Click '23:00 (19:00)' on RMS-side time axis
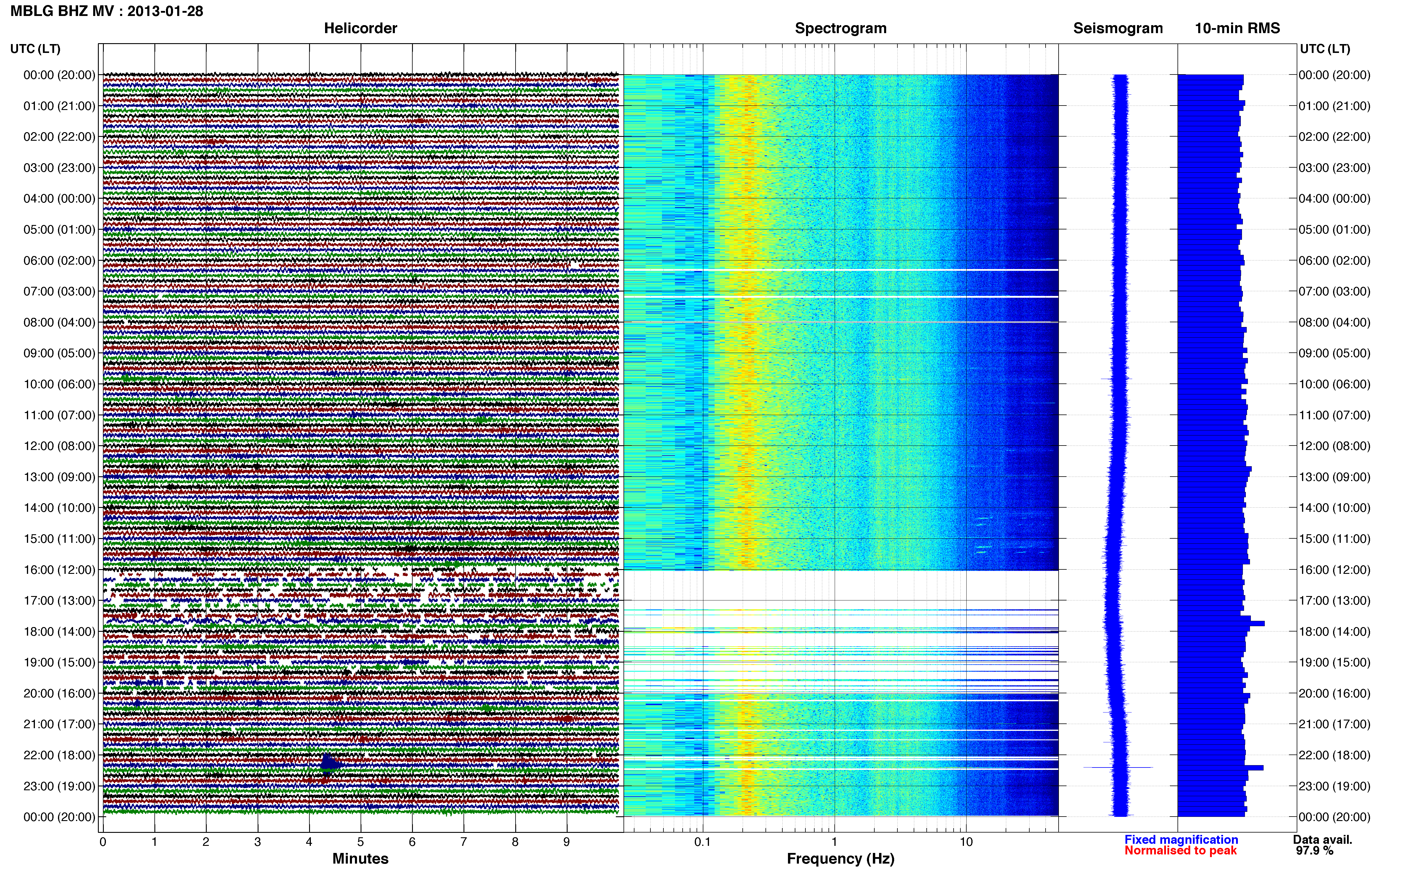 tap(1334, 786)
